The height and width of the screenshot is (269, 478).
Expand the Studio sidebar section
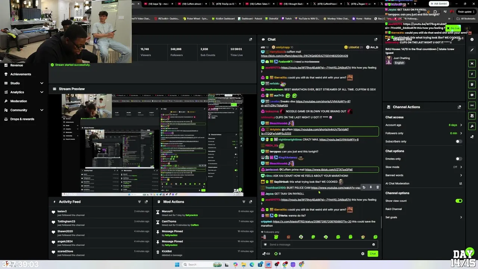click(41, 83)
